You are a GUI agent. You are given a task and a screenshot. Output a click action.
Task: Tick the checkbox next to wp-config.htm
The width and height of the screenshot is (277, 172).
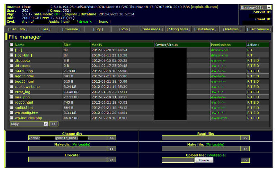point(12,113)
